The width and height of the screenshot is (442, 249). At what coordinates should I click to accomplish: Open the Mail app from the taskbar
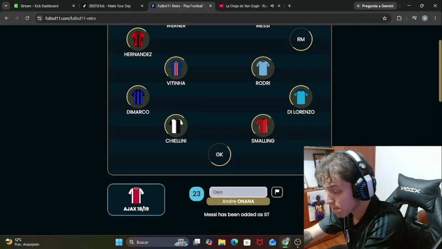pos(272,242)
